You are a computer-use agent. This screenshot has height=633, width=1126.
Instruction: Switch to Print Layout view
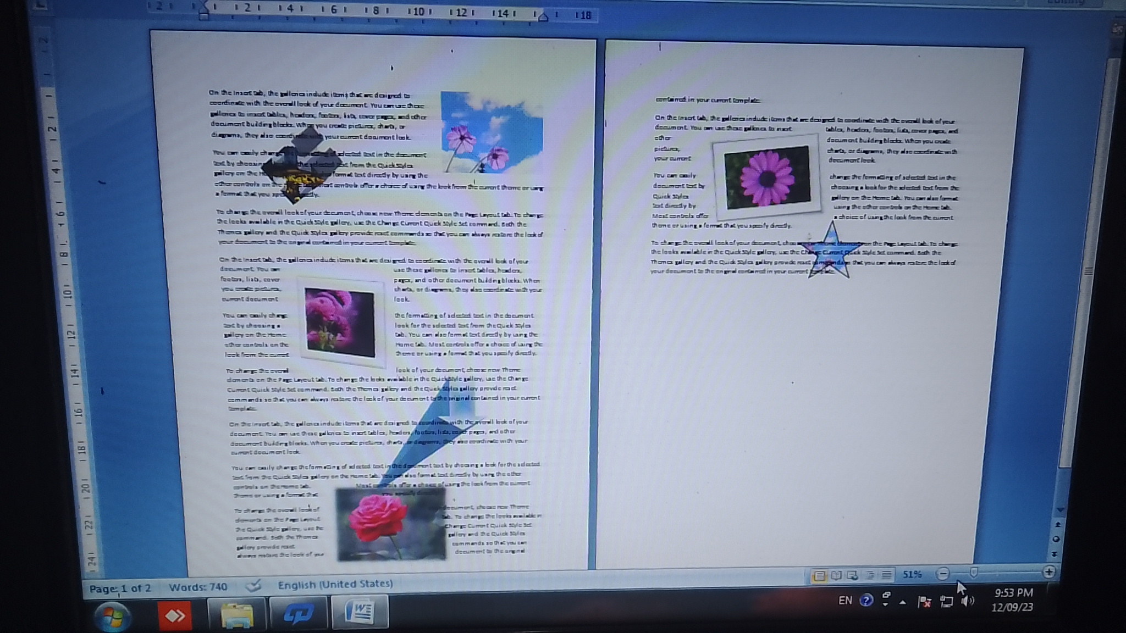click(x=819, y=575)
